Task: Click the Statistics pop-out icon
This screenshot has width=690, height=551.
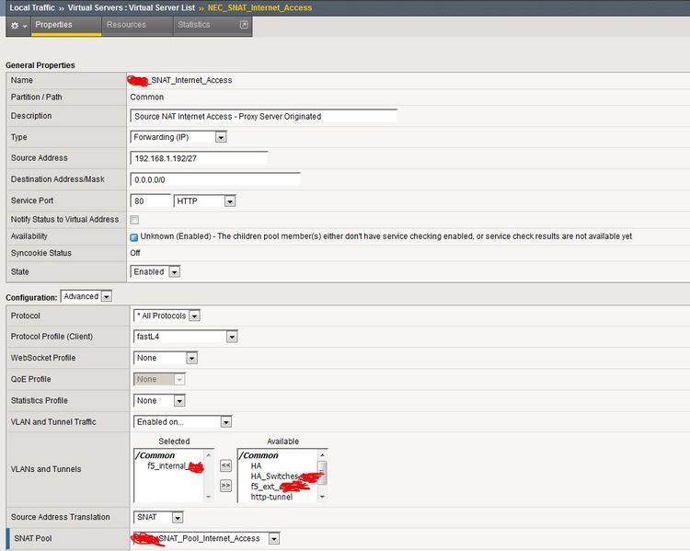Action: pos(243,25)
